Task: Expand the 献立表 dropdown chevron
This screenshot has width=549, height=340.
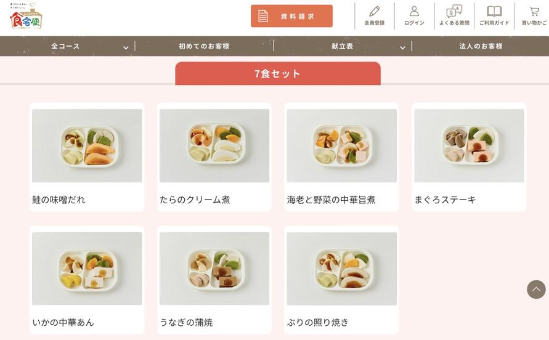Action: [x=402, y=47]
